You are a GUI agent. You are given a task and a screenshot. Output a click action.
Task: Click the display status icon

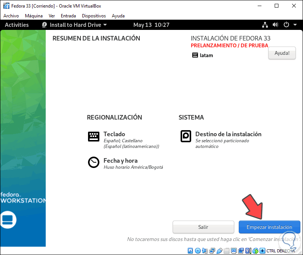[x=233, y=251]
